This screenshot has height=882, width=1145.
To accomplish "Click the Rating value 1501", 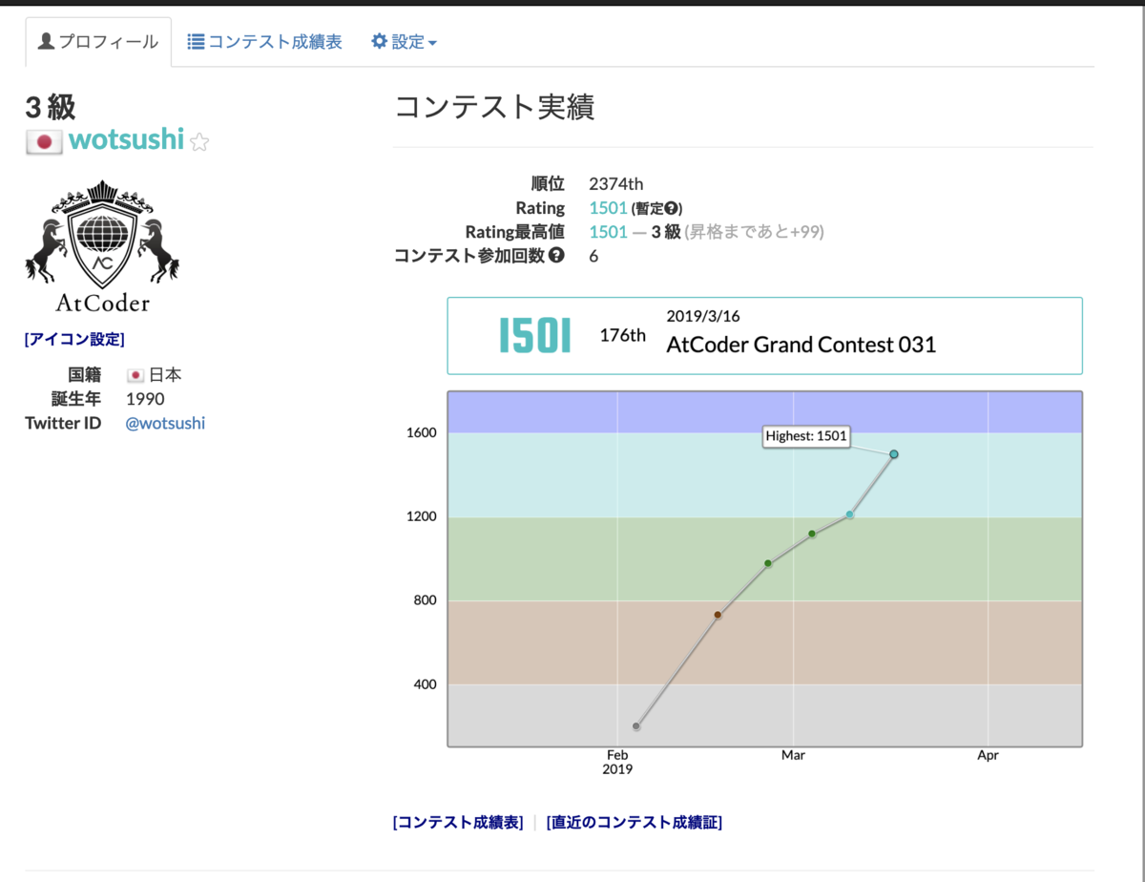I will 608,208.
